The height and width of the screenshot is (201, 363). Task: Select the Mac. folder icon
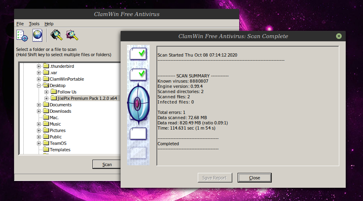[x=46, y=118]
